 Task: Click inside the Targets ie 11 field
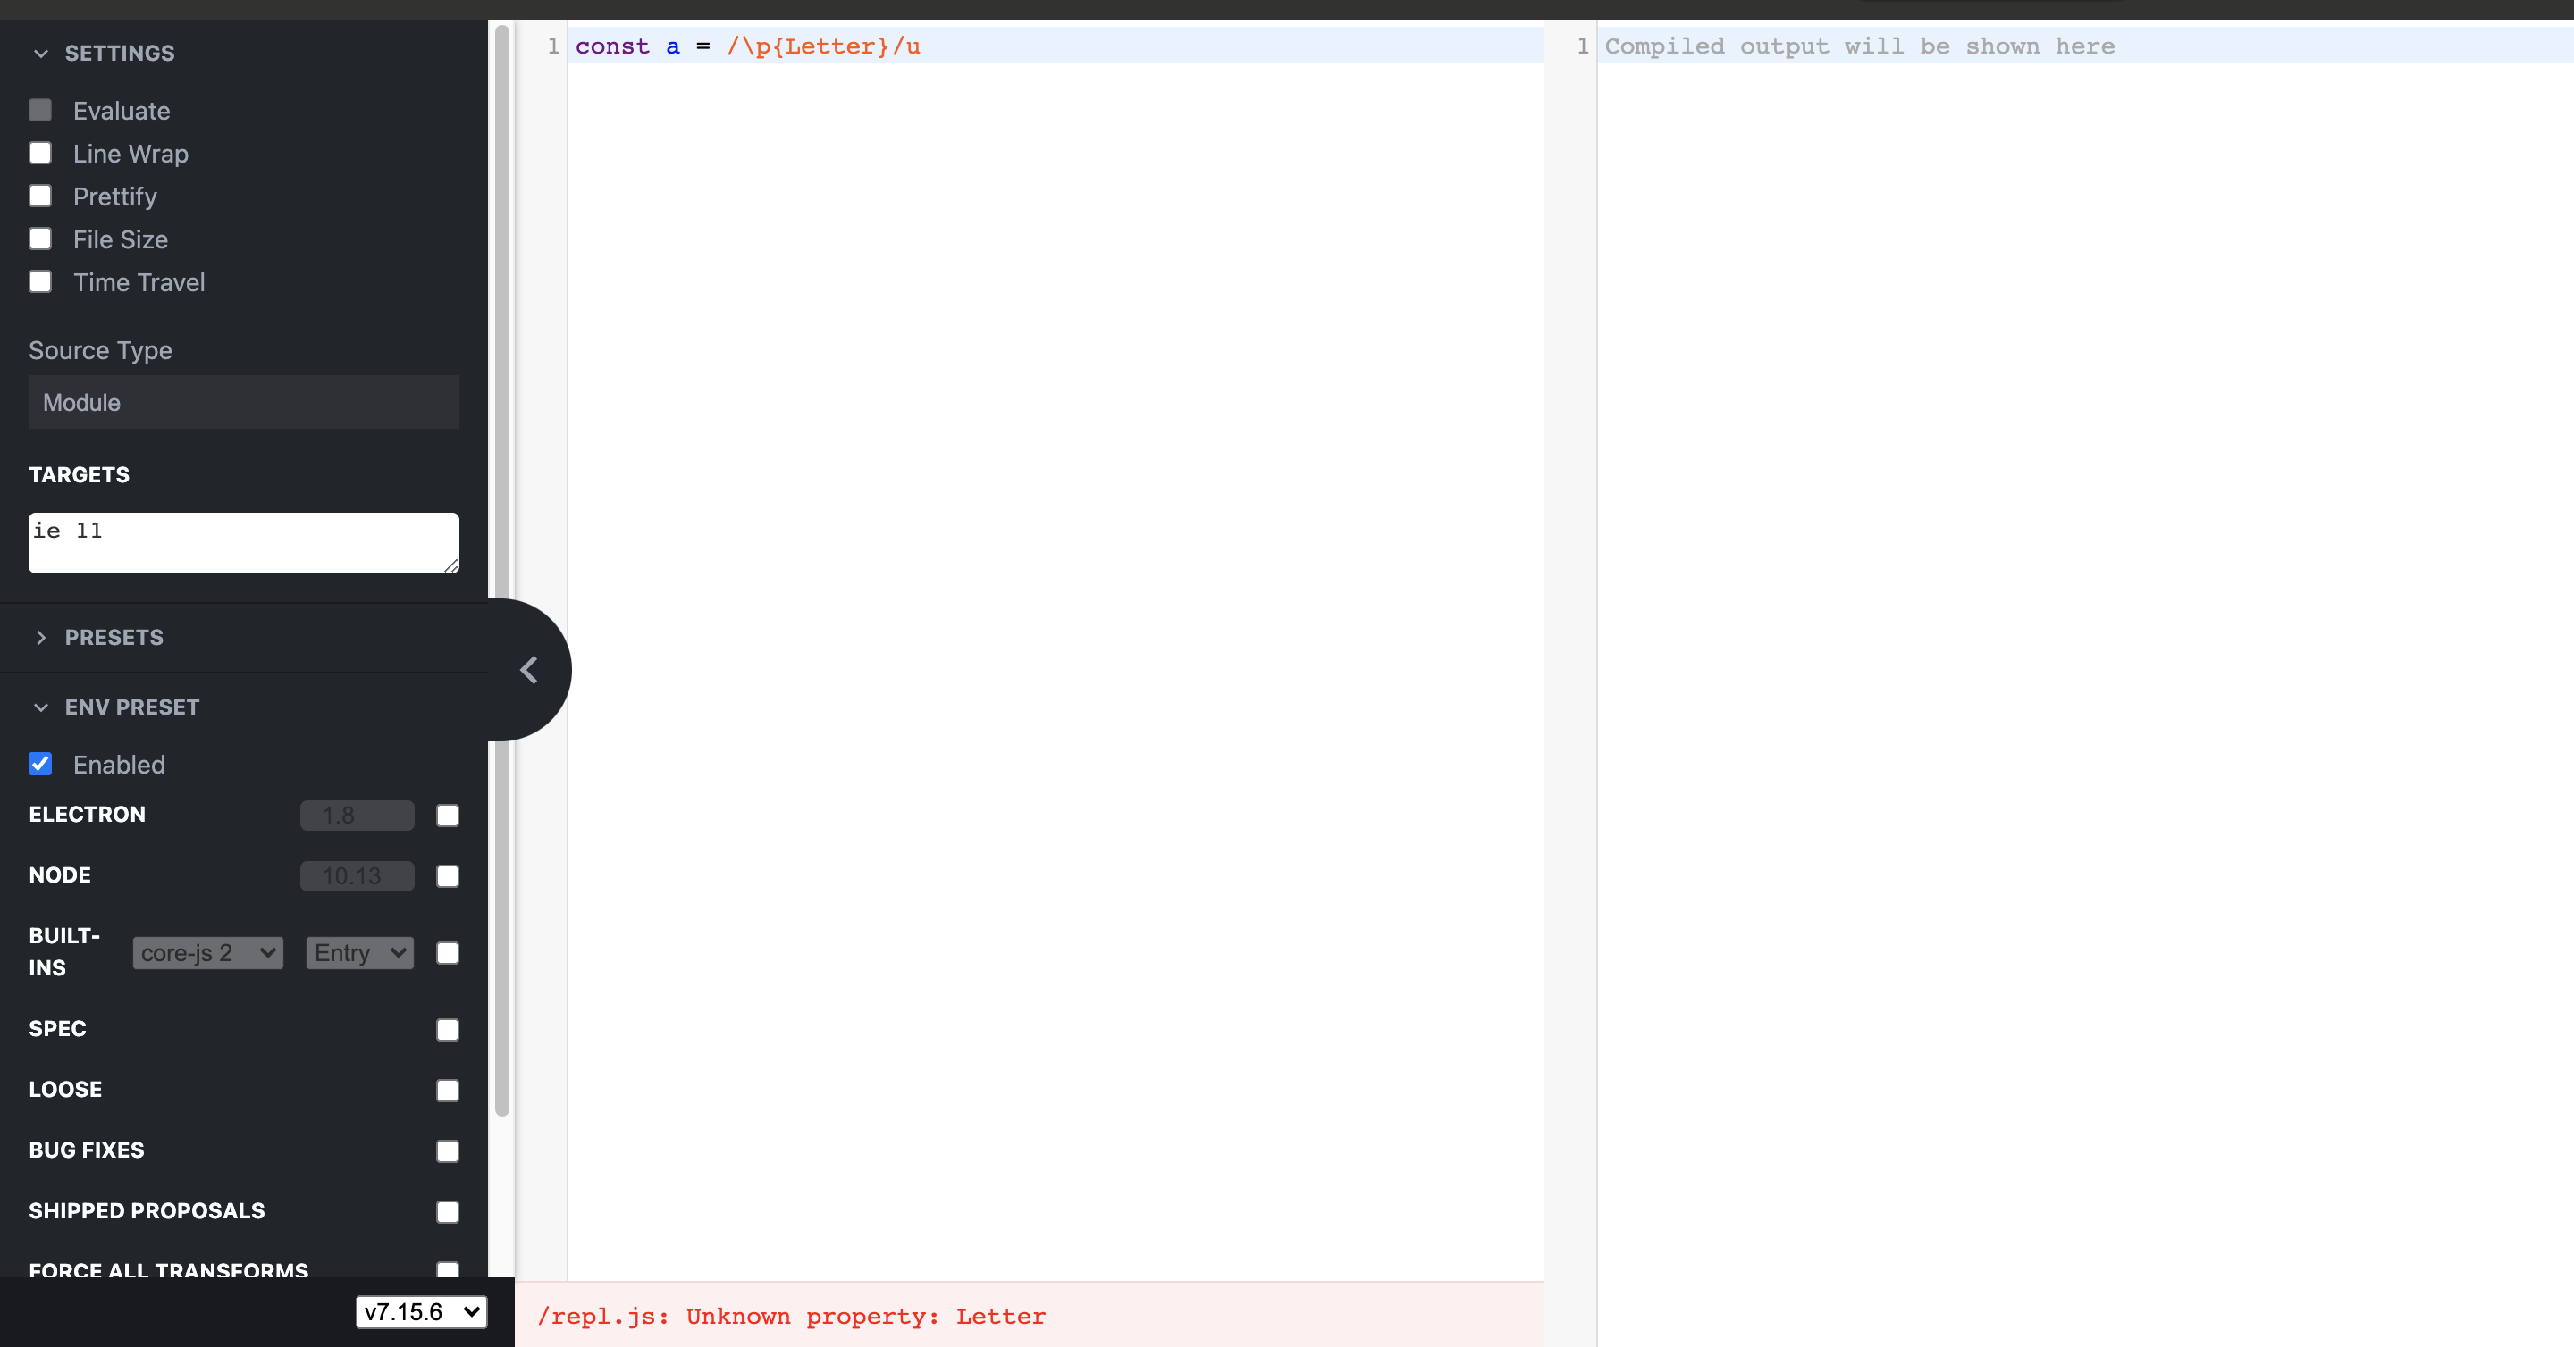(244, 542)
